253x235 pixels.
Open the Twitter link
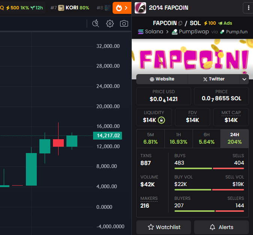[214, 79]
